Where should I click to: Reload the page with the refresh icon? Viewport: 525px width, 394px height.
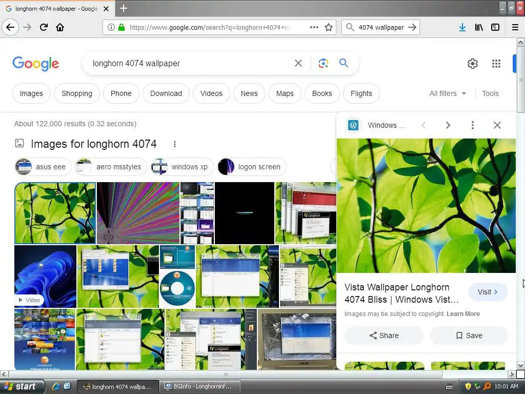point(44,27)
